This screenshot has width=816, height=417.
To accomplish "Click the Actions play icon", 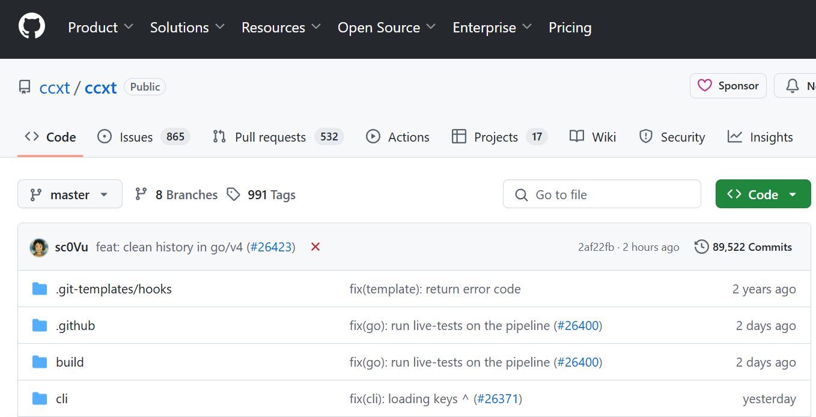I will [373, 137].
